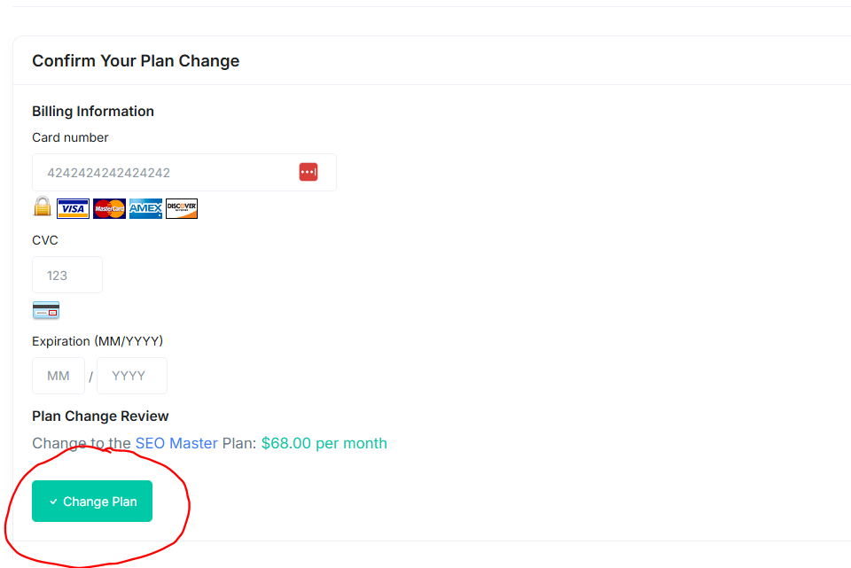
Task: Click the red password manager icon
Action: (x=308, y=172)
